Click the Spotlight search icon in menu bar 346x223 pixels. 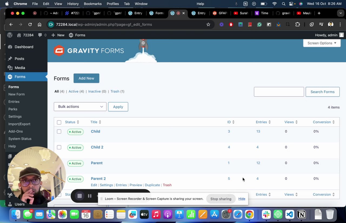[284, 4]
